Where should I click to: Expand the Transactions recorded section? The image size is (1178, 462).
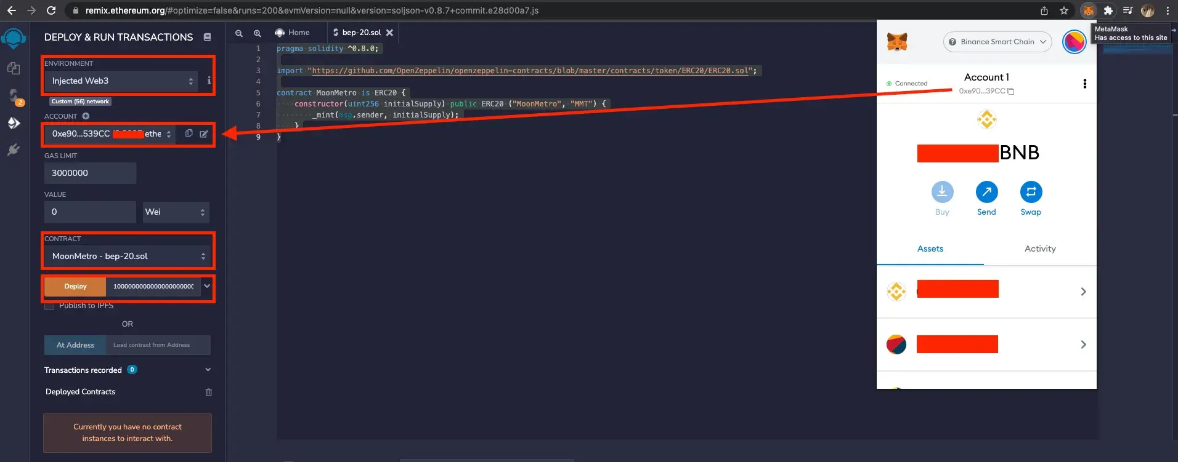click(x=208, y=370)
